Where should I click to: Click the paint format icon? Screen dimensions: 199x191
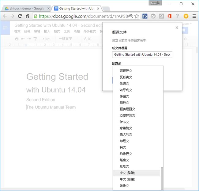[35, 39]
